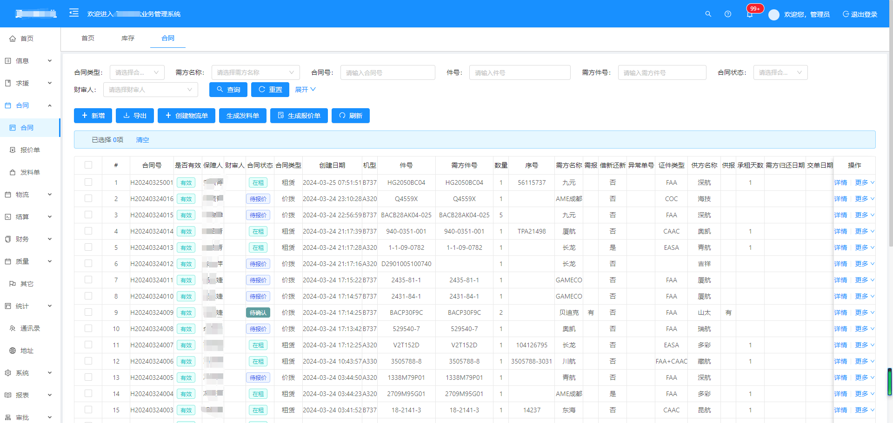Screen dimensions: 893x423
Task: Log out with 退出登录
Action: 860,14
